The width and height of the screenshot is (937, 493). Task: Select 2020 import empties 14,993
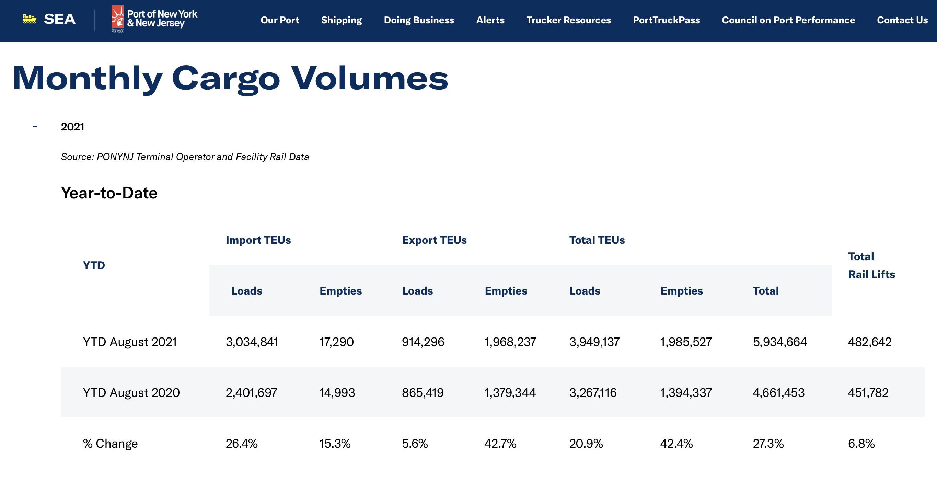[x=337, y=393]
